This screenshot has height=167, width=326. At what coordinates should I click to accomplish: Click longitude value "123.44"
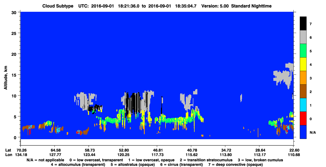tap(89, 155)
